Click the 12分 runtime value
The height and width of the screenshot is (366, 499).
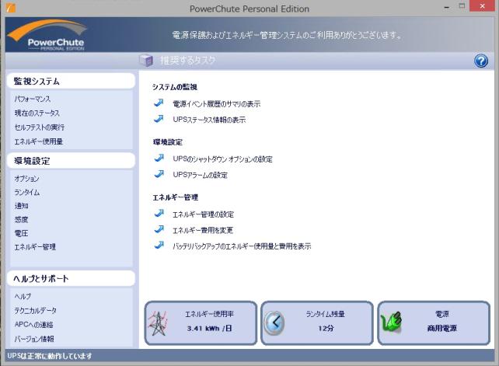tap(326, 328)
